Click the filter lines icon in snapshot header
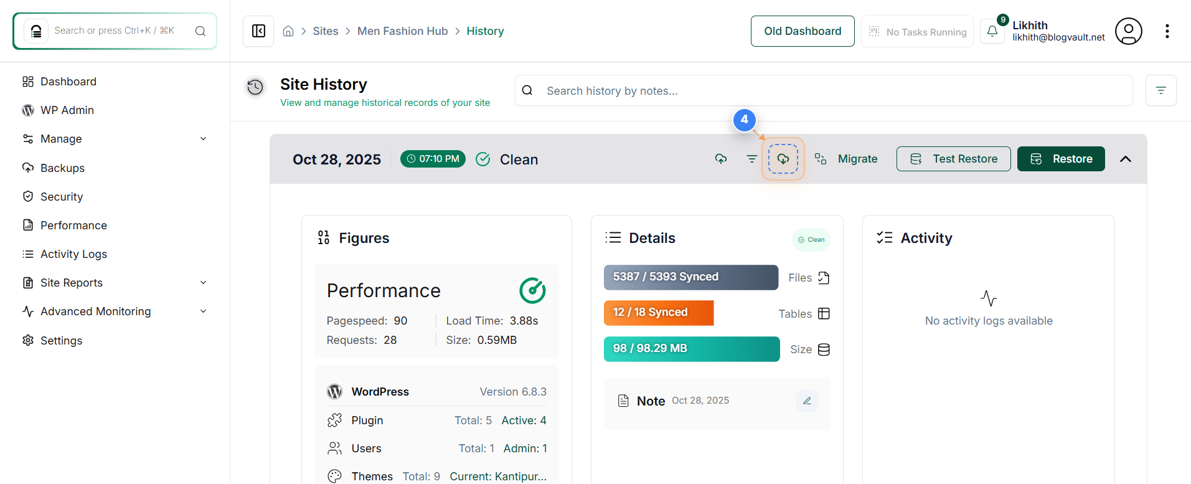Screen dimensions: 1191x484 click(752, 159)
